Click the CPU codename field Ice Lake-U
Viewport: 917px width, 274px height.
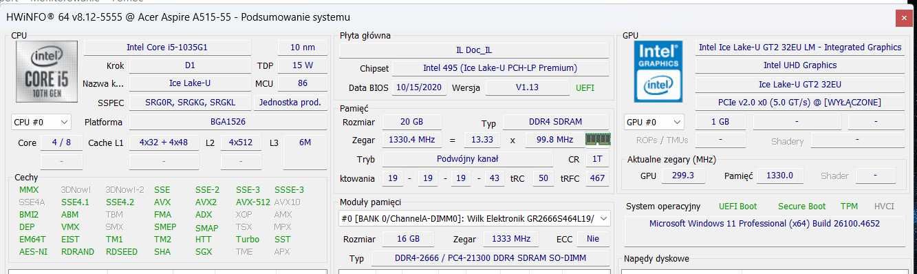190,83
